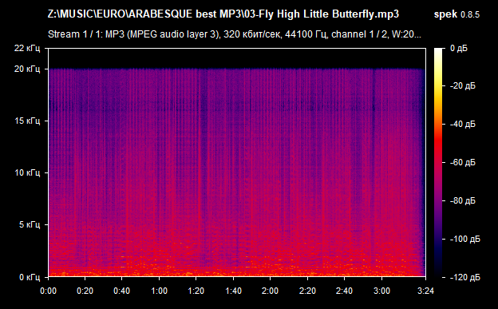
Task: Click the '15 кГц' frequency axis label
Action: pyautogui.click(x=27, y=121)
